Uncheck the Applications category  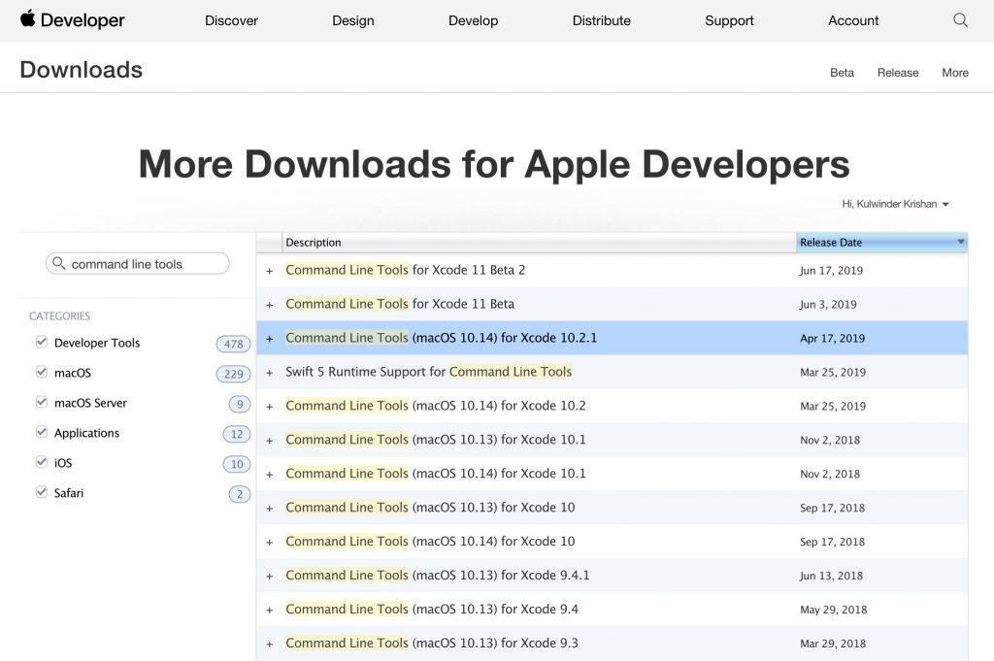42,432
